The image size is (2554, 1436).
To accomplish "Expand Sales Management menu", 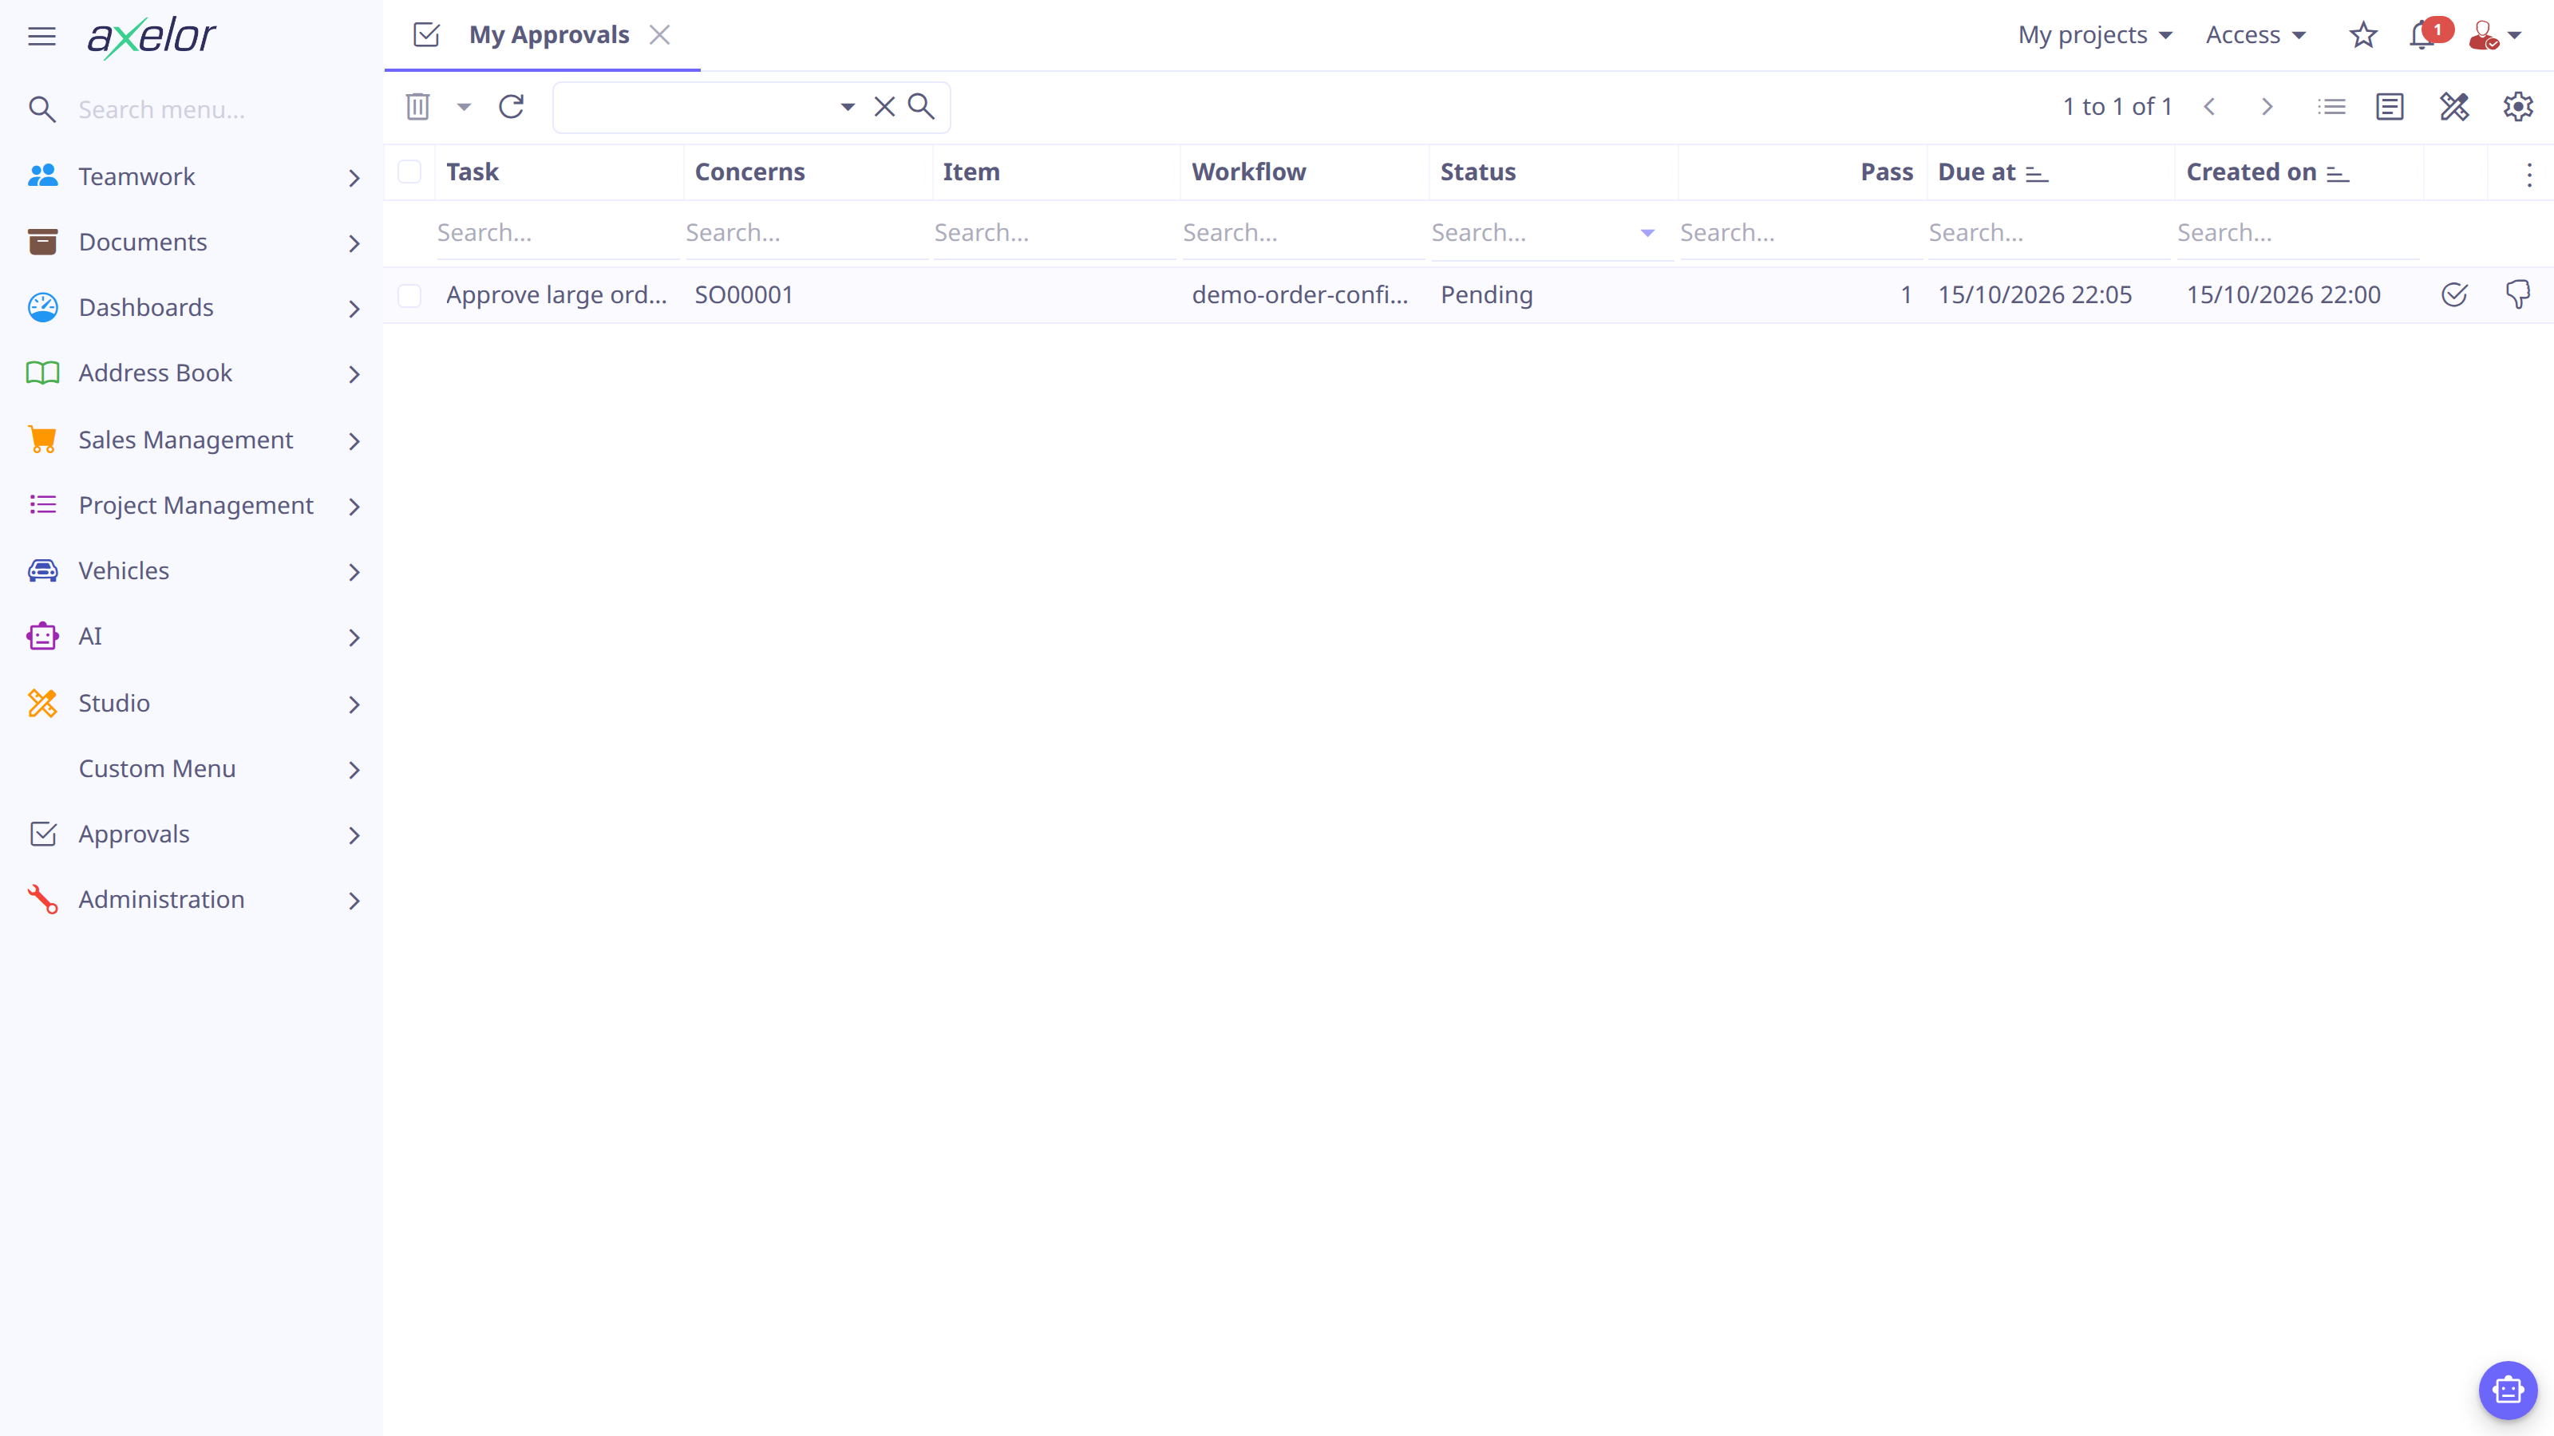I will click(x=192, y=440).
